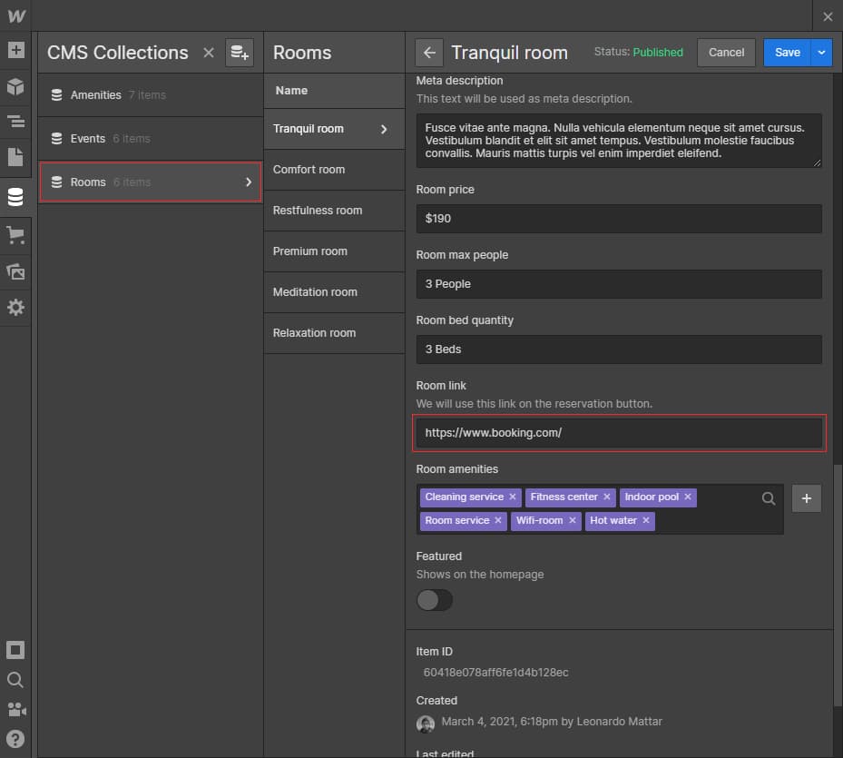Click the create new collection icon
The height and width of the screenshot is (758, 843).
pos(240,53)
